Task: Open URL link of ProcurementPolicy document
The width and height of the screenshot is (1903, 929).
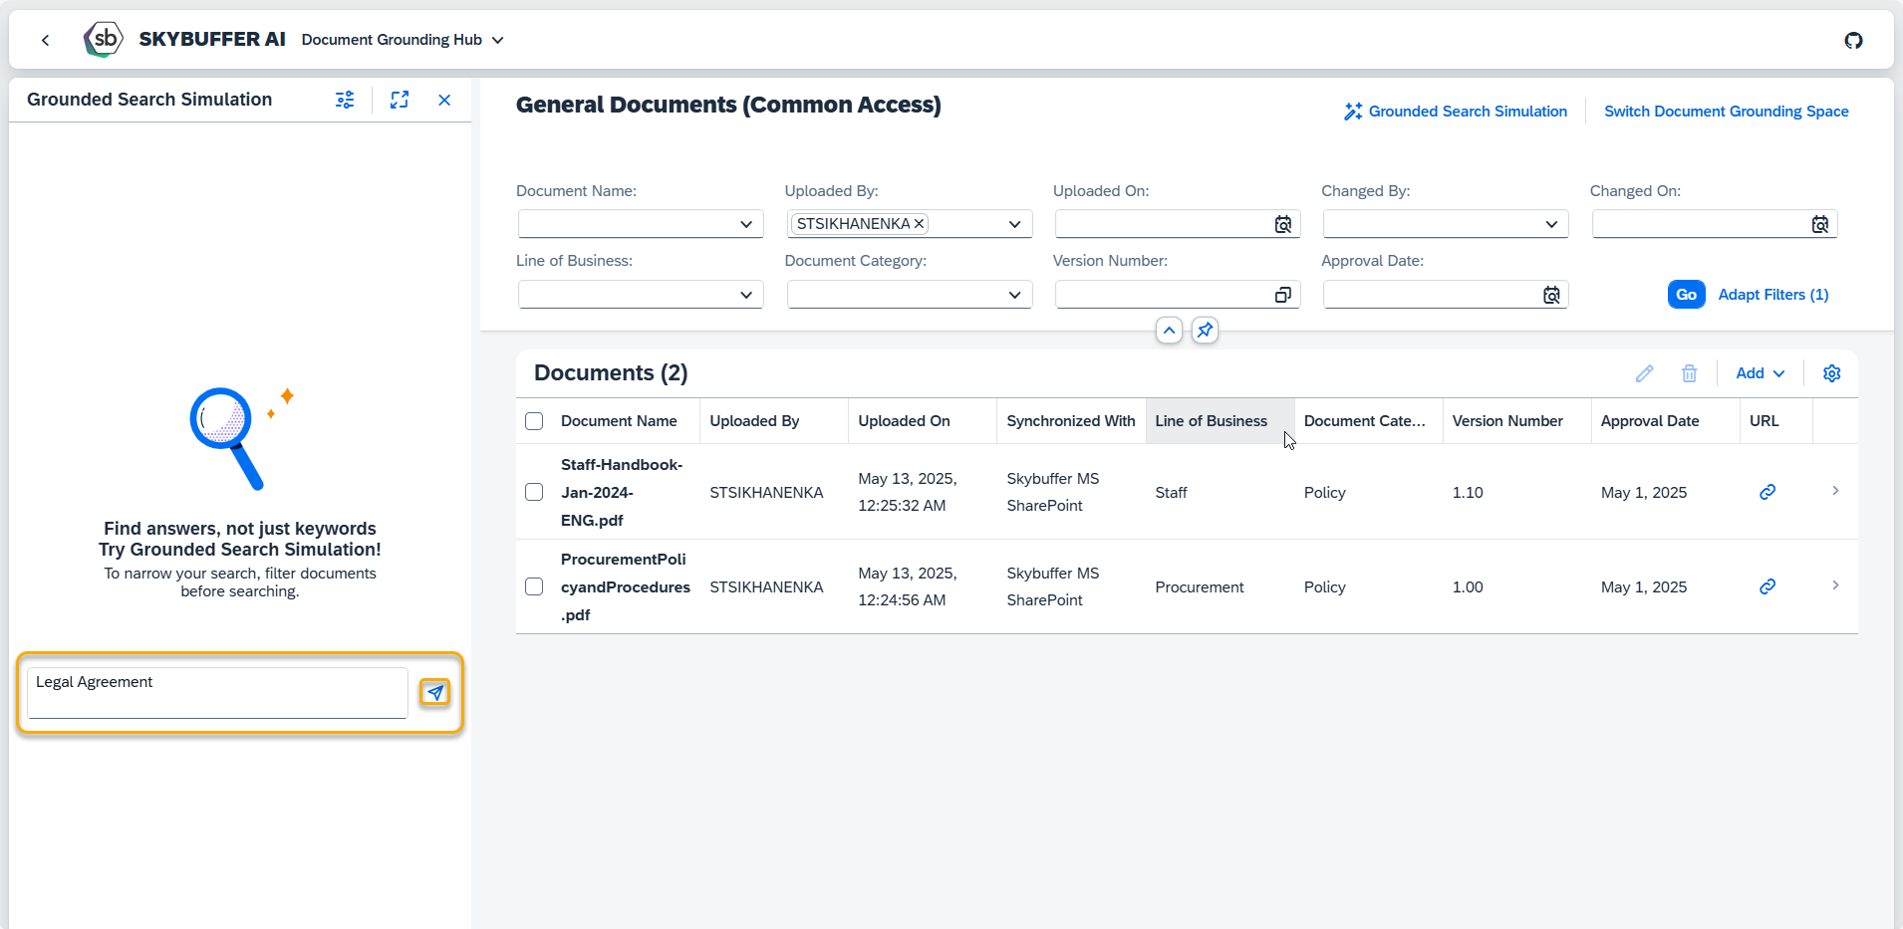Action: click(1767, 586)
